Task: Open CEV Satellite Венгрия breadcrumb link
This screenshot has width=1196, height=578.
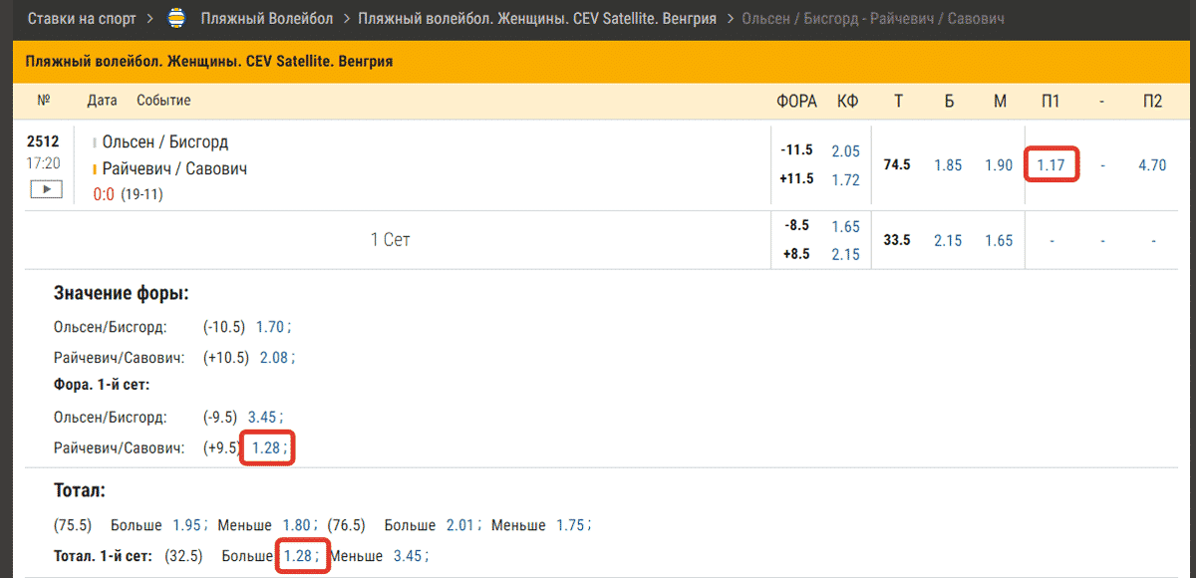Action: point(536,19)
